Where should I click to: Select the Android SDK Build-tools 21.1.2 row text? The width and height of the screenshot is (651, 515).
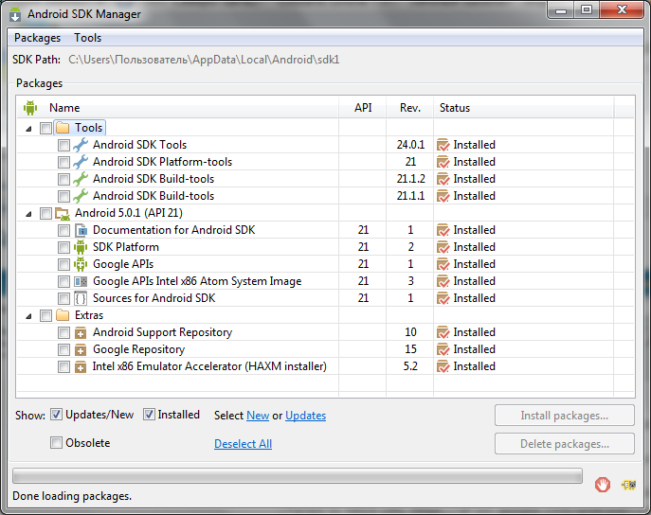(154, 179)
